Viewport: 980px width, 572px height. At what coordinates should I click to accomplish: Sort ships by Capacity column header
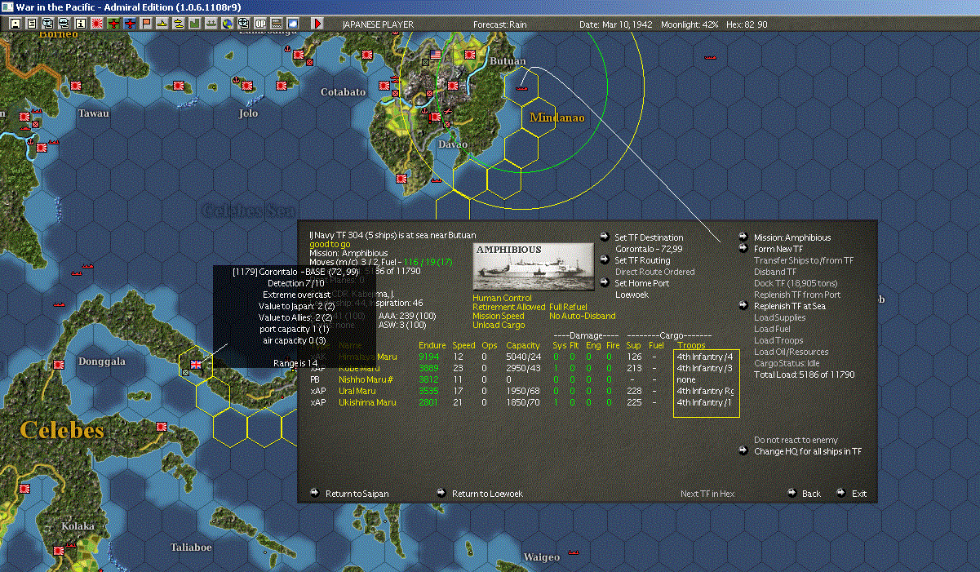(523, 346)
